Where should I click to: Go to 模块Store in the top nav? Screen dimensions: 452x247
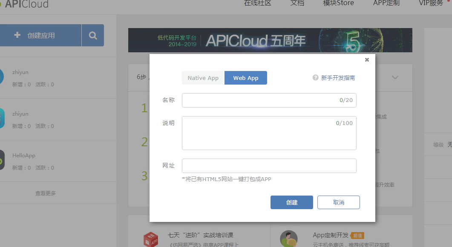(338, 3)
